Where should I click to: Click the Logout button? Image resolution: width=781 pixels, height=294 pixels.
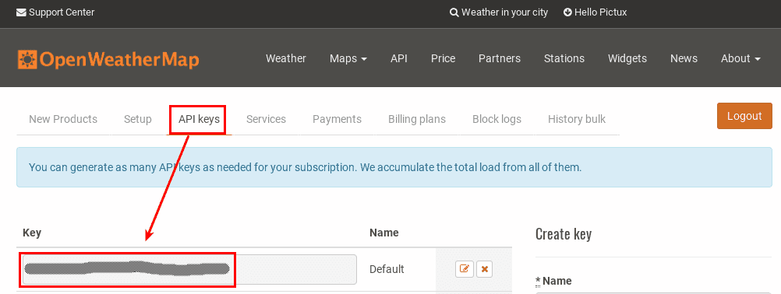click(744, 116)
